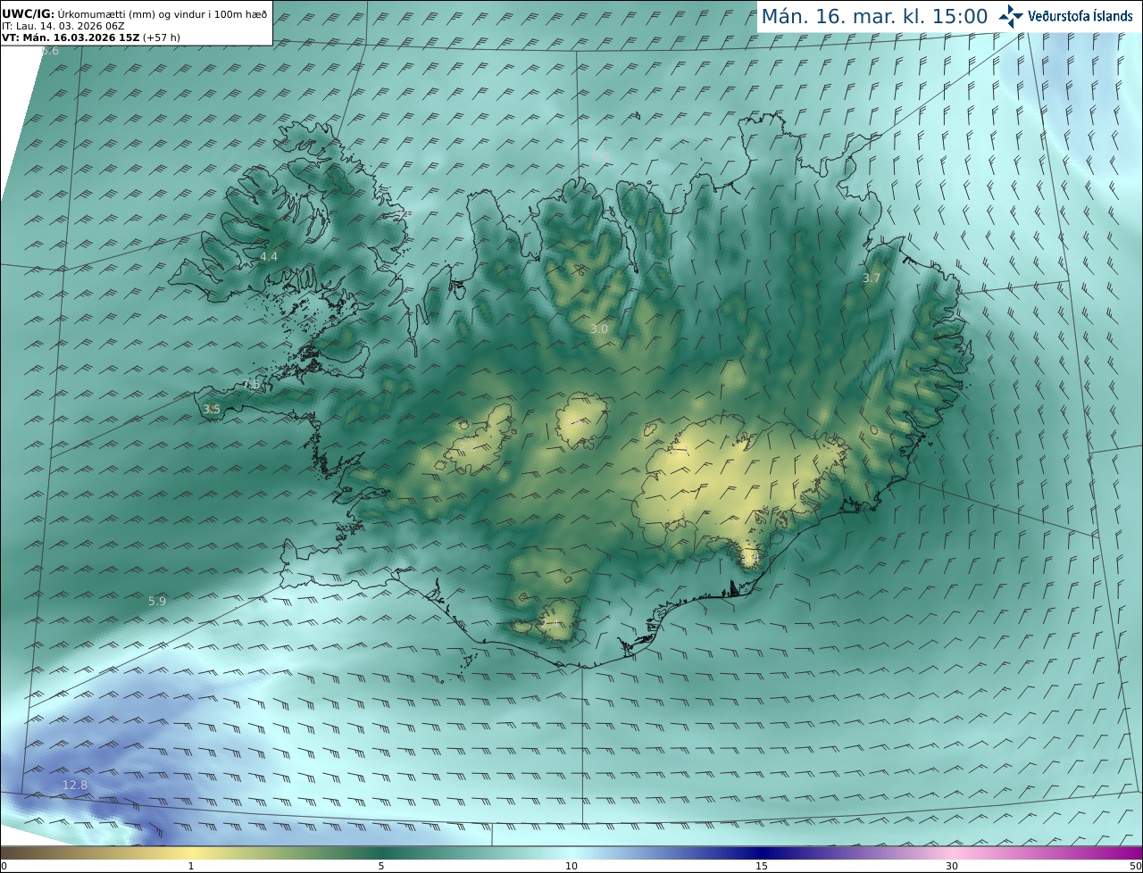
Task: Click the 5.9 value southwest of Iceland
Action: (157, 602)
